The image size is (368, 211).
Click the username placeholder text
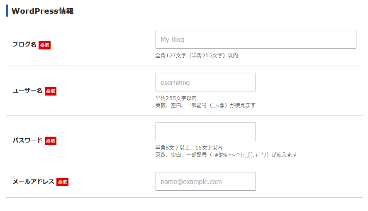click(175, 83)
